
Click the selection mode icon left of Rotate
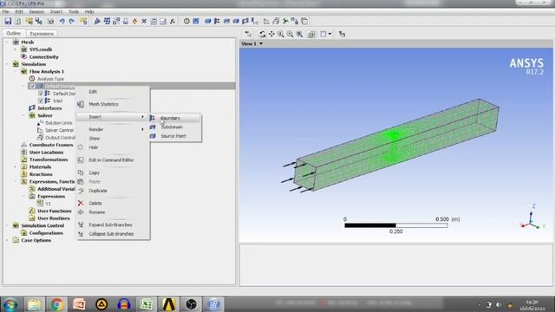click(248, 34)
